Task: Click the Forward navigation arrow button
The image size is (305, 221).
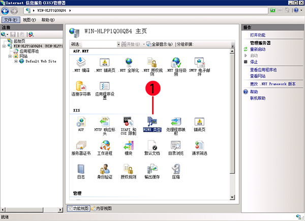Action: pyautogui.click(x=14, y=11)
